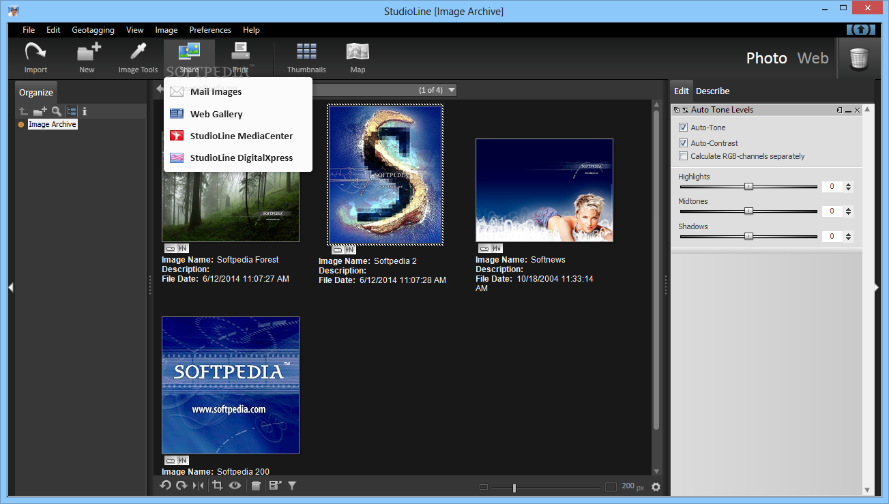
Task: Click the add folder icon in Organize panel
Action: tap(40, 111)
